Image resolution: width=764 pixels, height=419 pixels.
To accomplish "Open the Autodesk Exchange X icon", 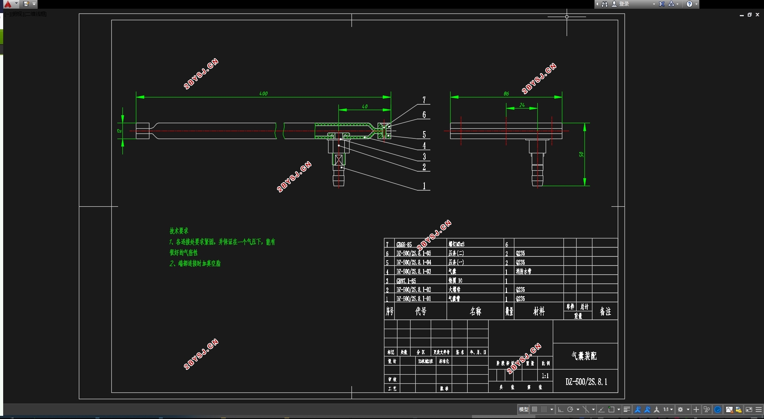I will point(662,4).
